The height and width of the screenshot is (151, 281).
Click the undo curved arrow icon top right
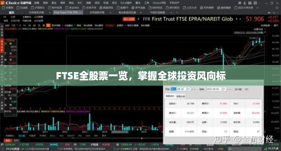[274, 13]
